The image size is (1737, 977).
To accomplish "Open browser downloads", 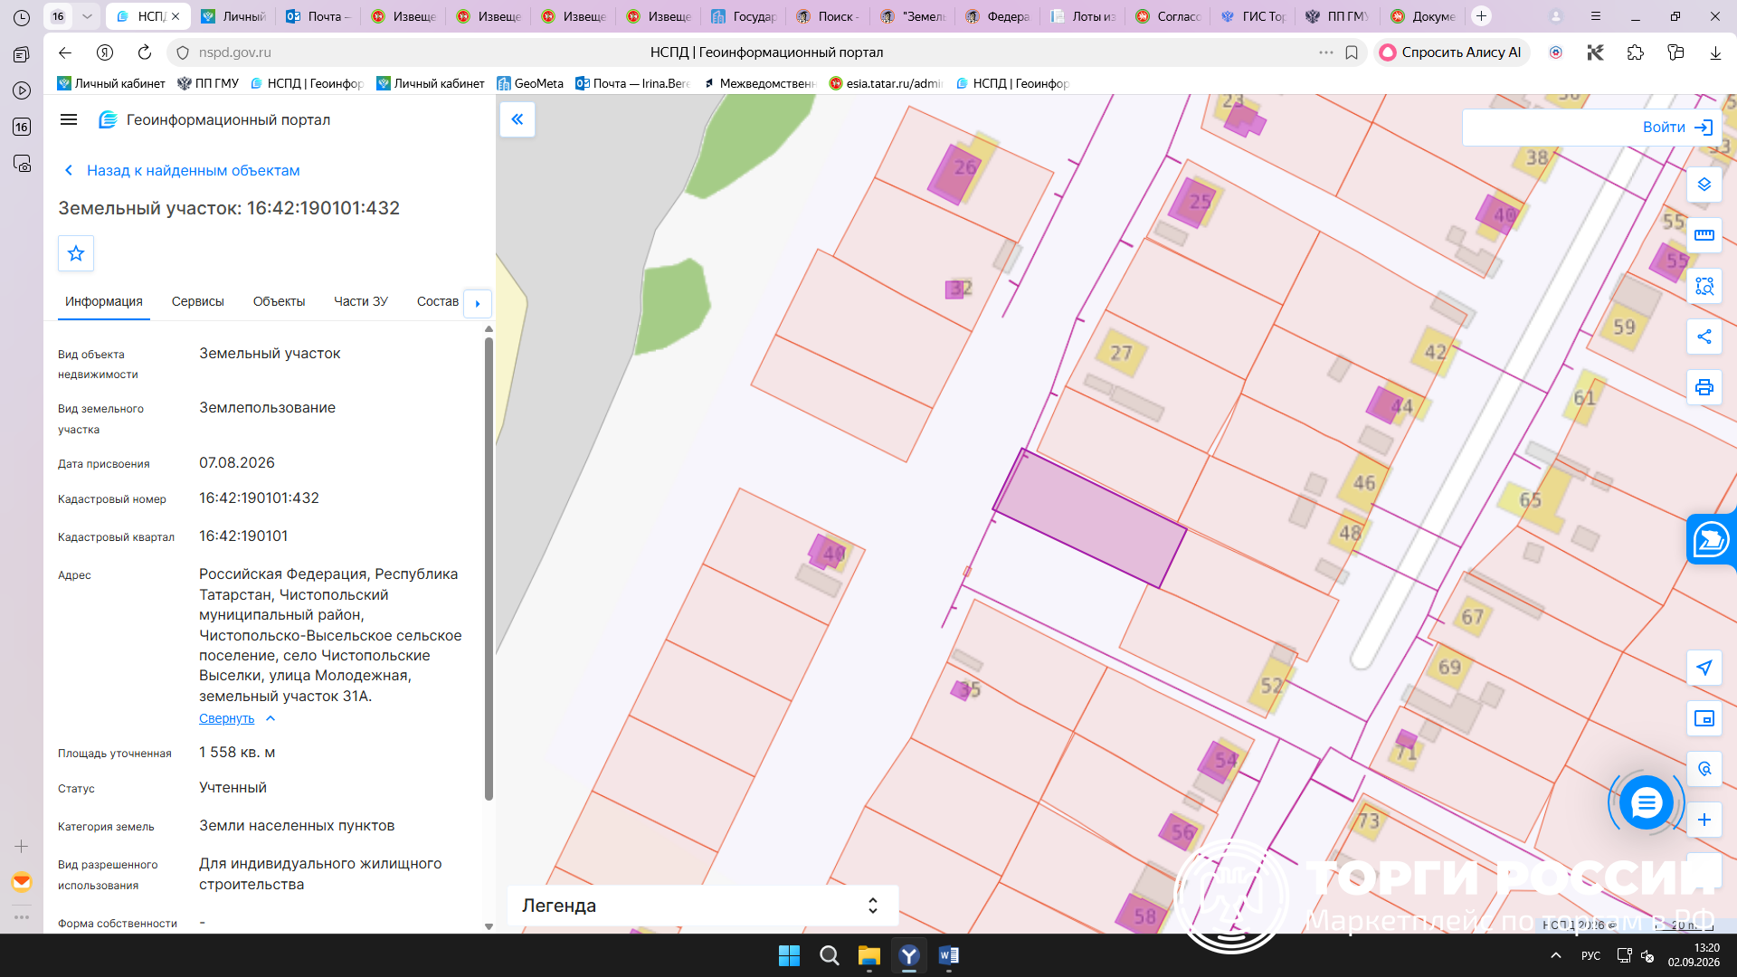I will pos(1715,52).
